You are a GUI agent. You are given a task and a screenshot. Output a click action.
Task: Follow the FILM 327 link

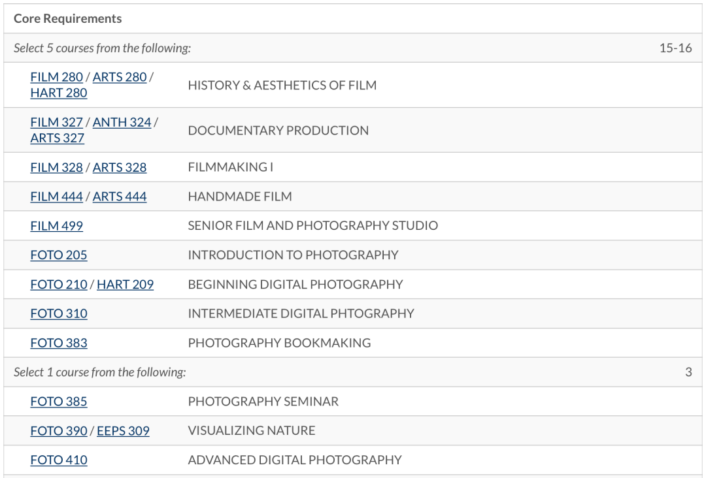56,122
